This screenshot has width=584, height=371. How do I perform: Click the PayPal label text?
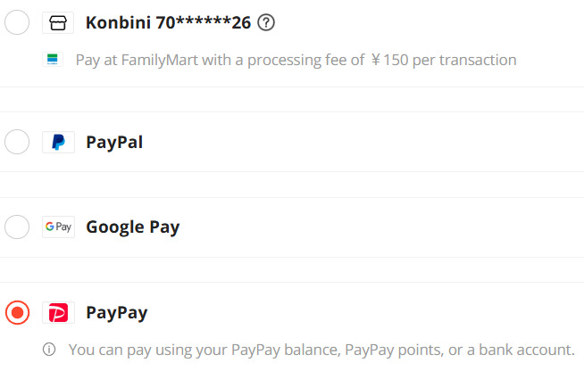(114, 142)
